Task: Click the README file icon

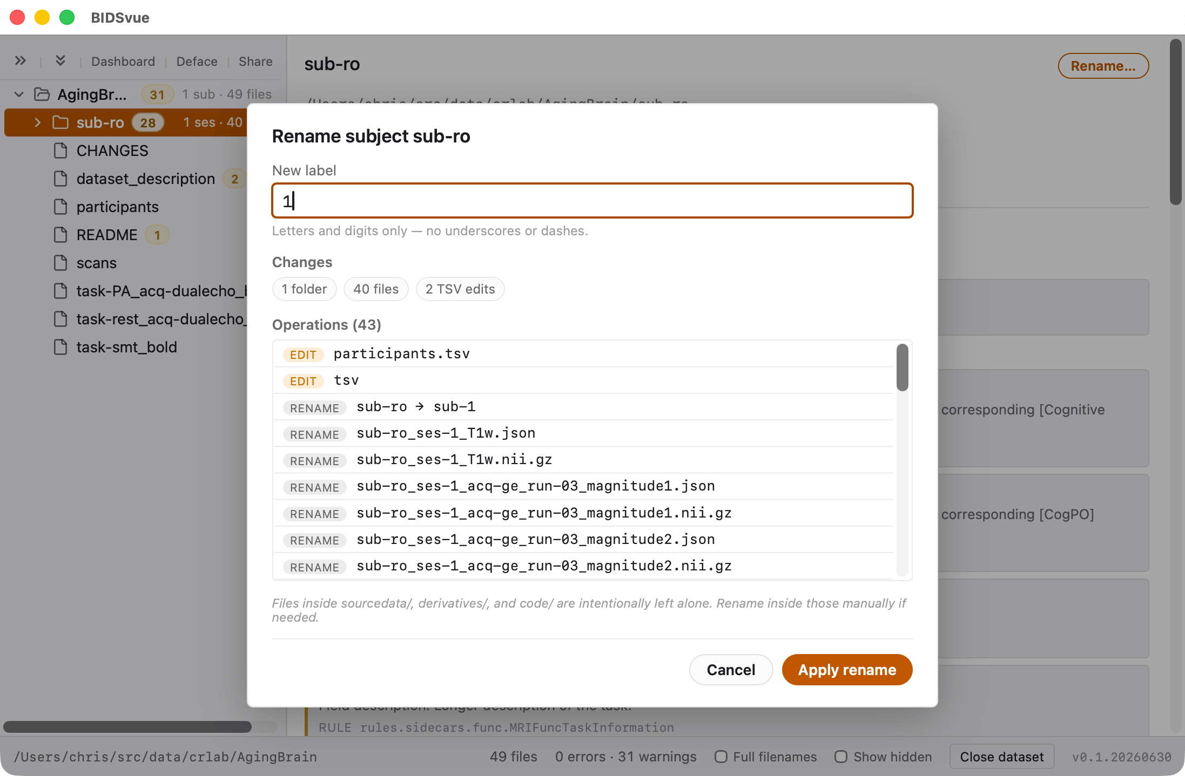Action: click(61, 235)
